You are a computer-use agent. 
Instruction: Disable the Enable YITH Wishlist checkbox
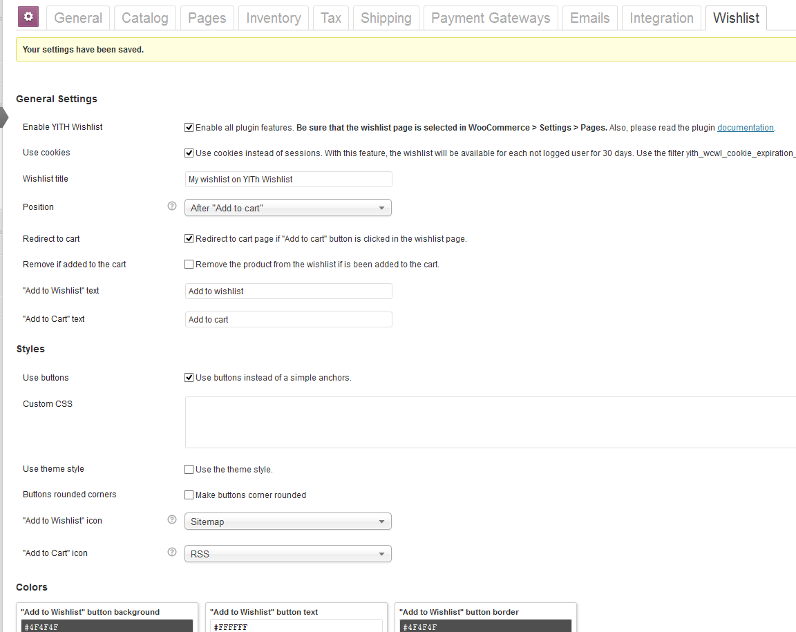[189, 128]
